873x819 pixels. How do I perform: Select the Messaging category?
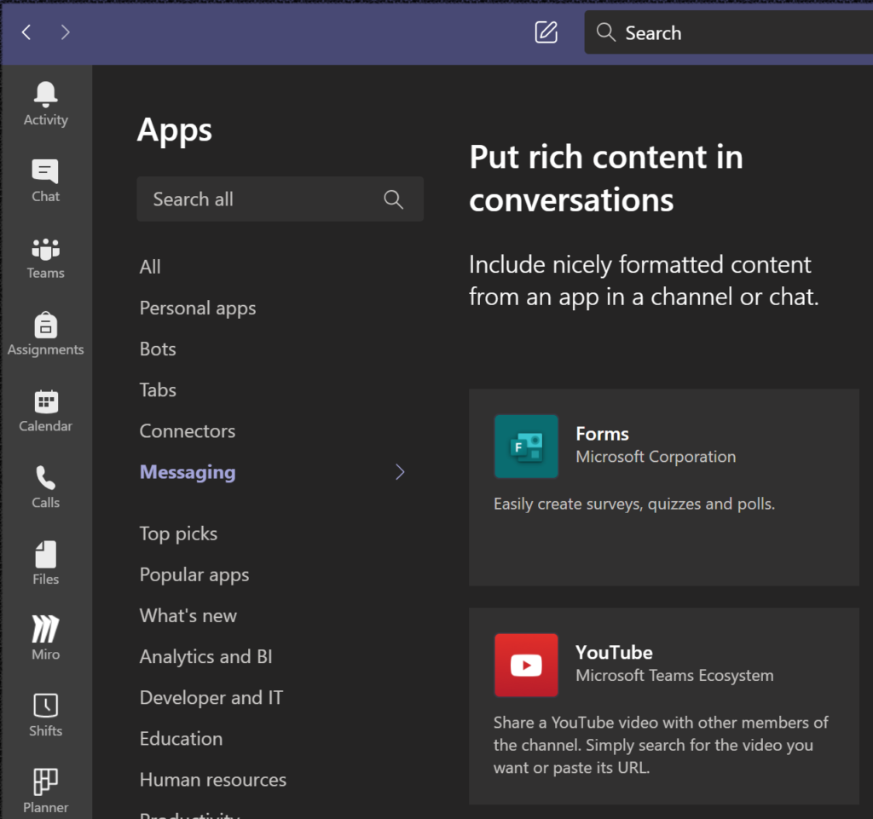(x=187, y=472)
